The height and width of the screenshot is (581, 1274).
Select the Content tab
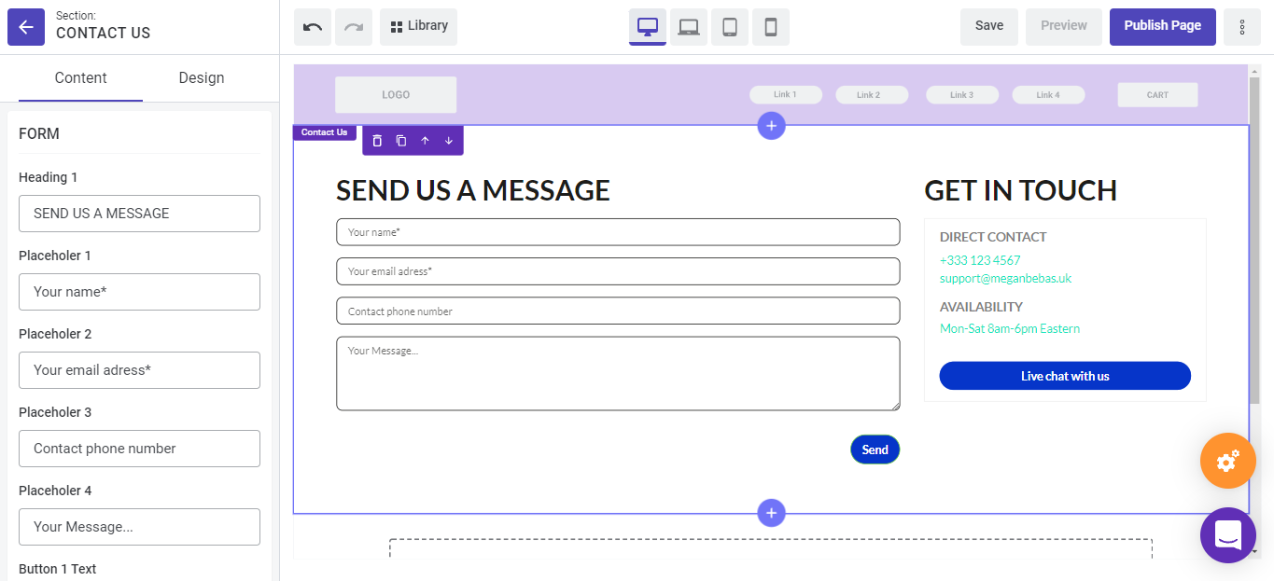coord(80,78)
